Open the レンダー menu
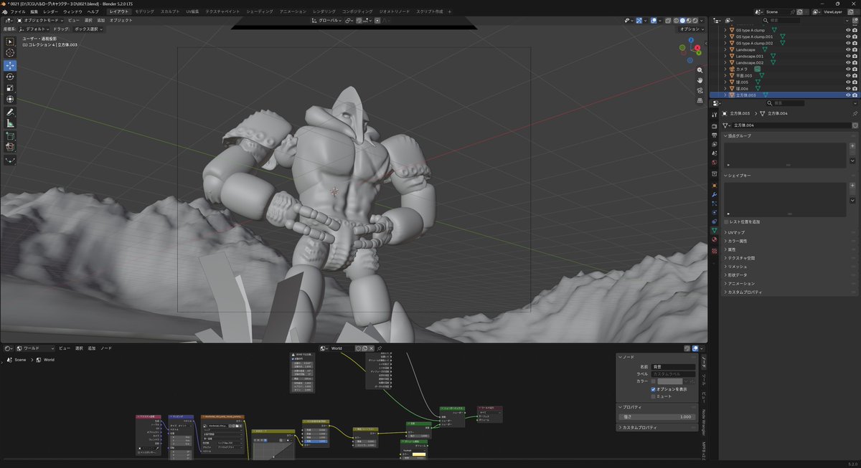Screen dimensions: 861x468 50,12
